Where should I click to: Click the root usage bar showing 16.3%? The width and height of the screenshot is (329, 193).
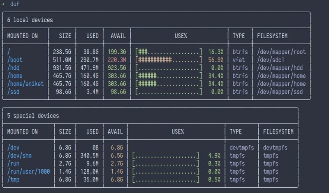coord(169,52)
